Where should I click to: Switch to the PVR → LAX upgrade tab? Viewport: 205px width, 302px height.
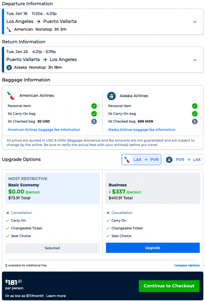click(183, 160)
